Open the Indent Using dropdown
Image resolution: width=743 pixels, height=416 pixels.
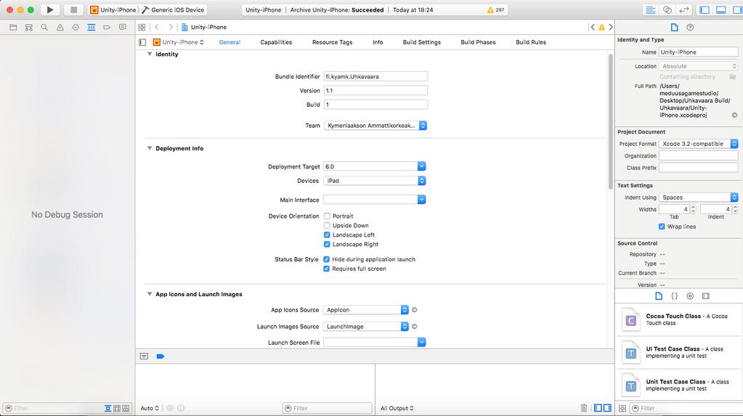[x=699, y=197]
